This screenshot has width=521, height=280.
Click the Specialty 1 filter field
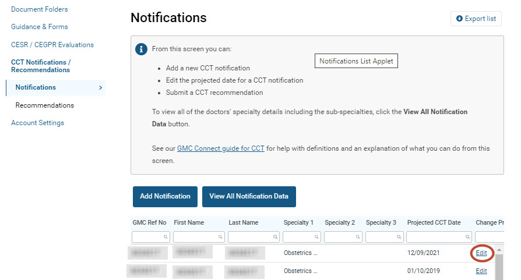[x=302, y=237]
